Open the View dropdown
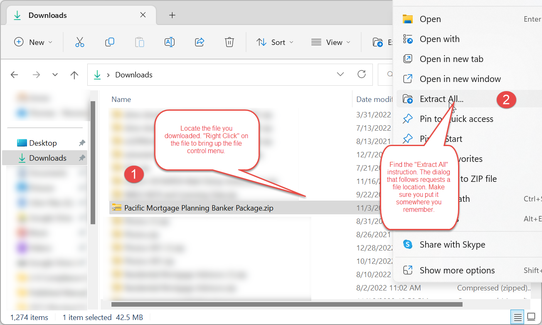This screenshot has height=325, width=542. click(331, 42)
